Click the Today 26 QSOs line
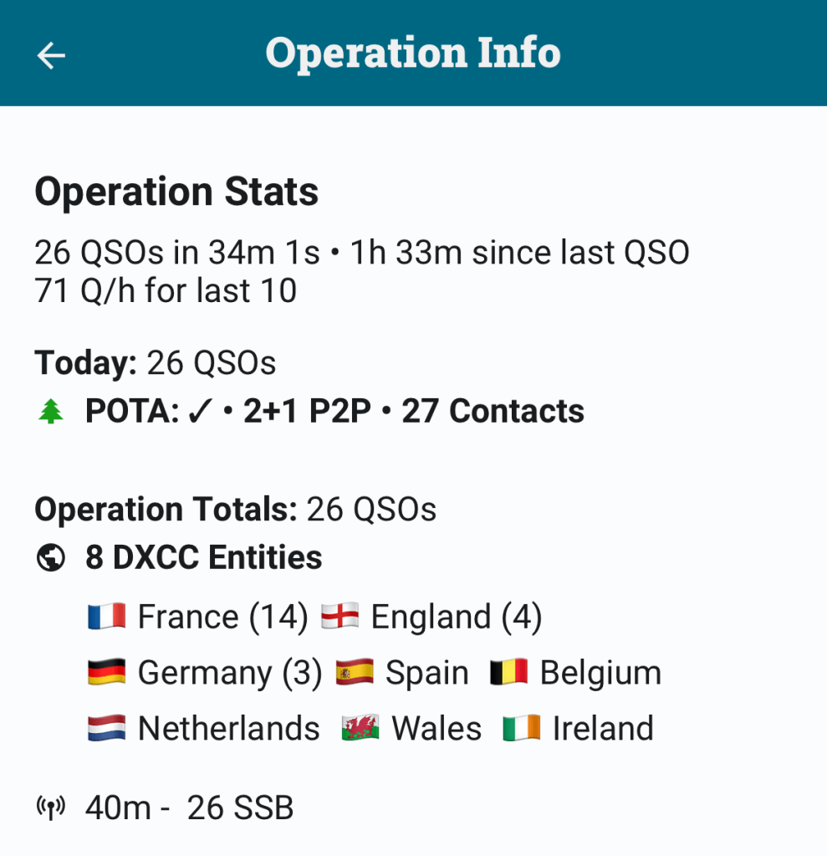 (x=155, y=363)
